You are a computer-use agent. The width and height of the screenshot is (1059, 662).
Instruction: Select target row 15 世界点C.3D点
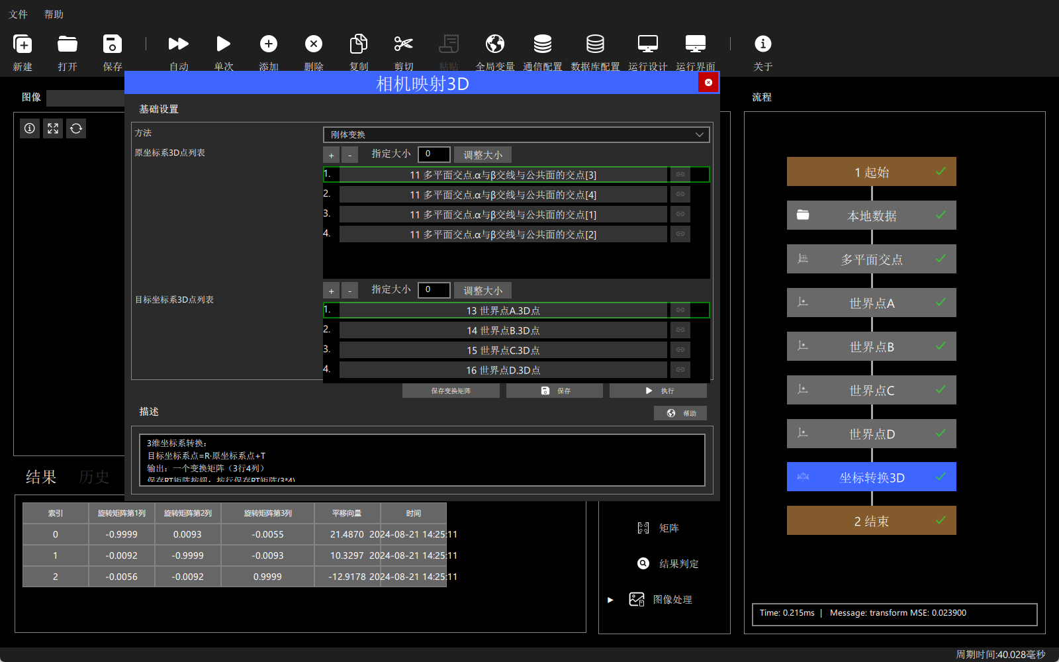503,350
